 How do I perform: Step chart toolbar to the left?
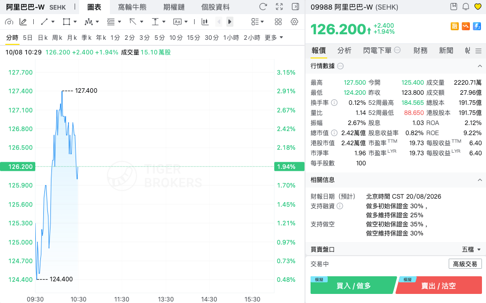(x=219, y=22)
